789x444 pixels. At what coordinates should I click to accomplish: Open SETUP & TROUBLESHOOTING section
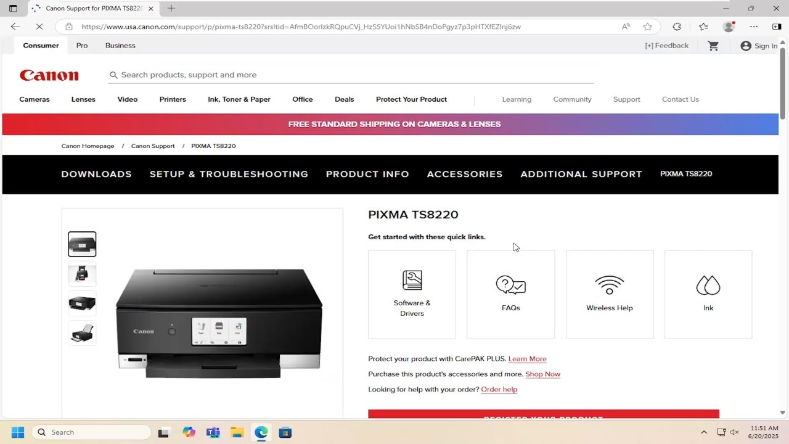point(229,175)
